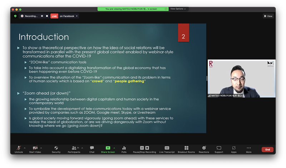Expand audio options arrow beside Unmute
Viewport: 286px width, 168px height.
point(25,148)
